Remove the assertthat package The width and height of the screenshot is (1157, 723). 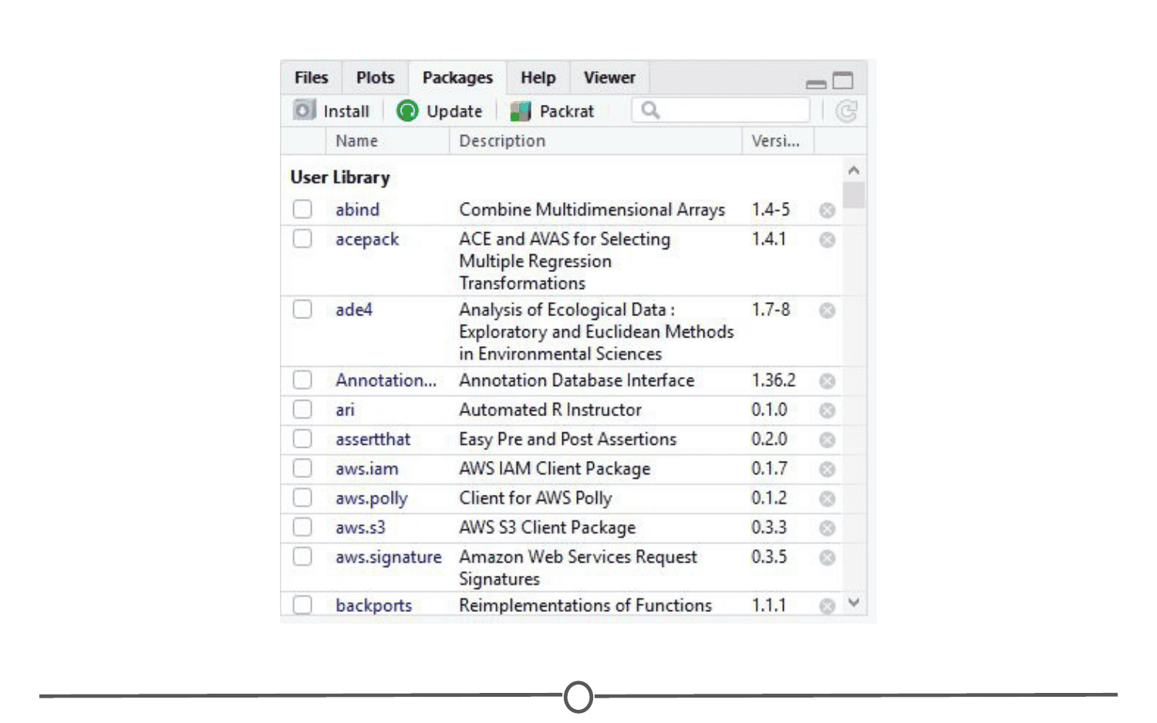click(x=827, y=439)
